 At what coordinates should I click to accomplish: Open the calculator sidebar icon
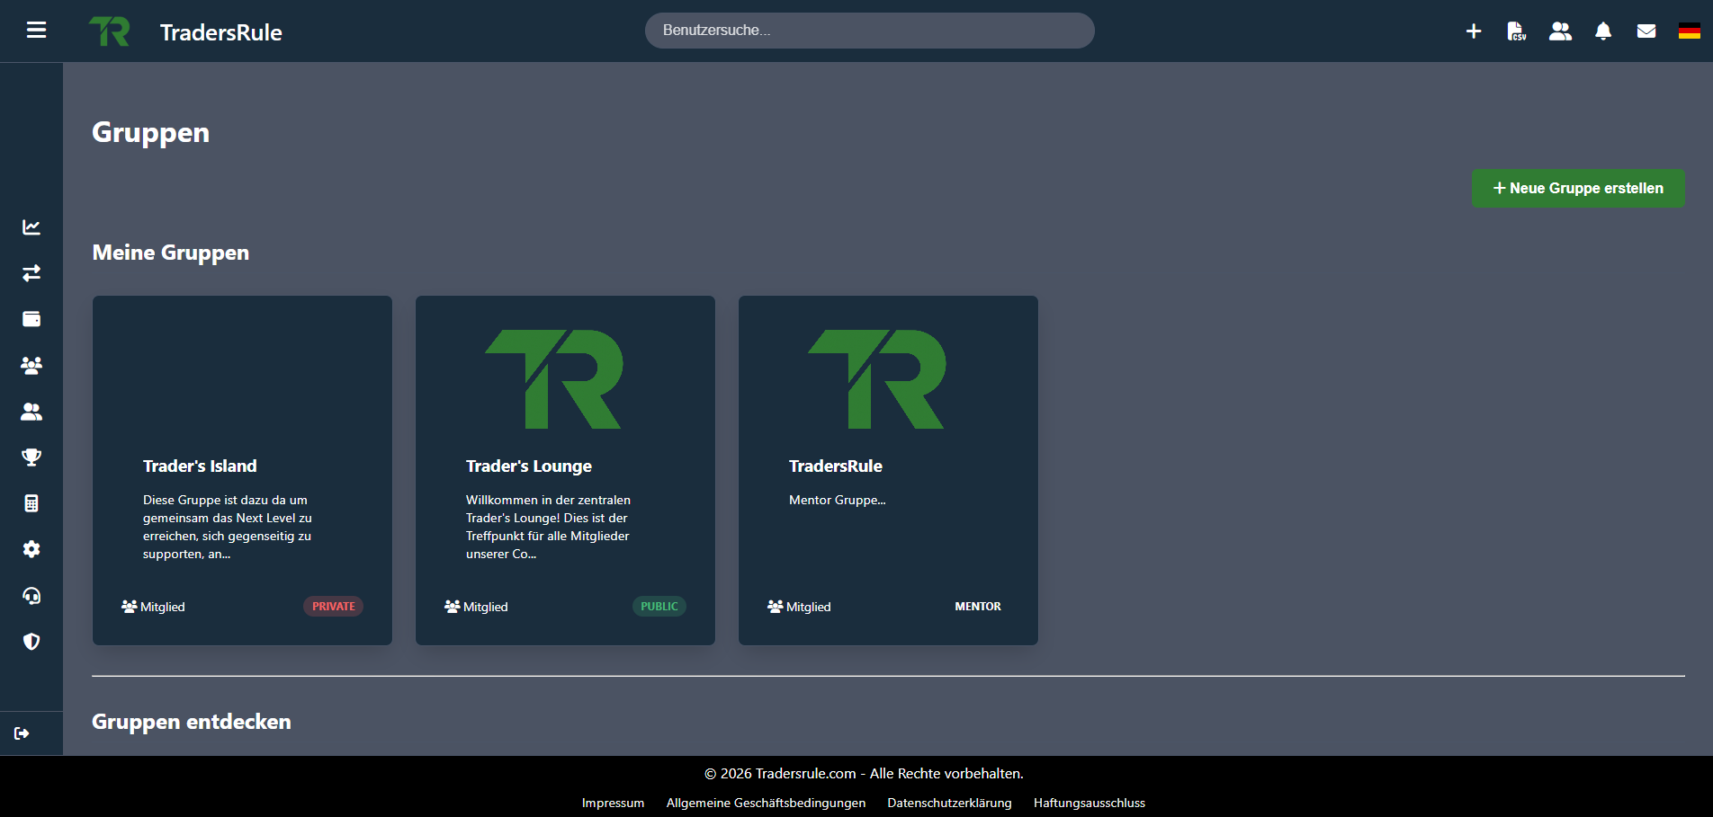[x=31, y=503]
